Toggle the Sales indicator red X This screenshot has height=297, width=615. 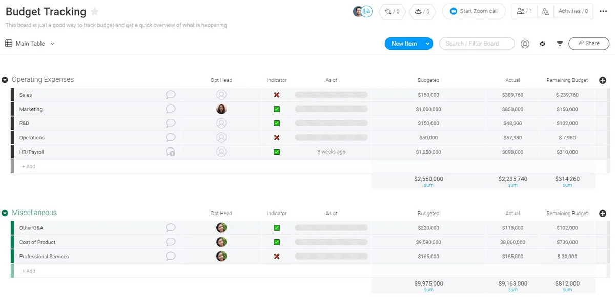(x=277, y=95)
